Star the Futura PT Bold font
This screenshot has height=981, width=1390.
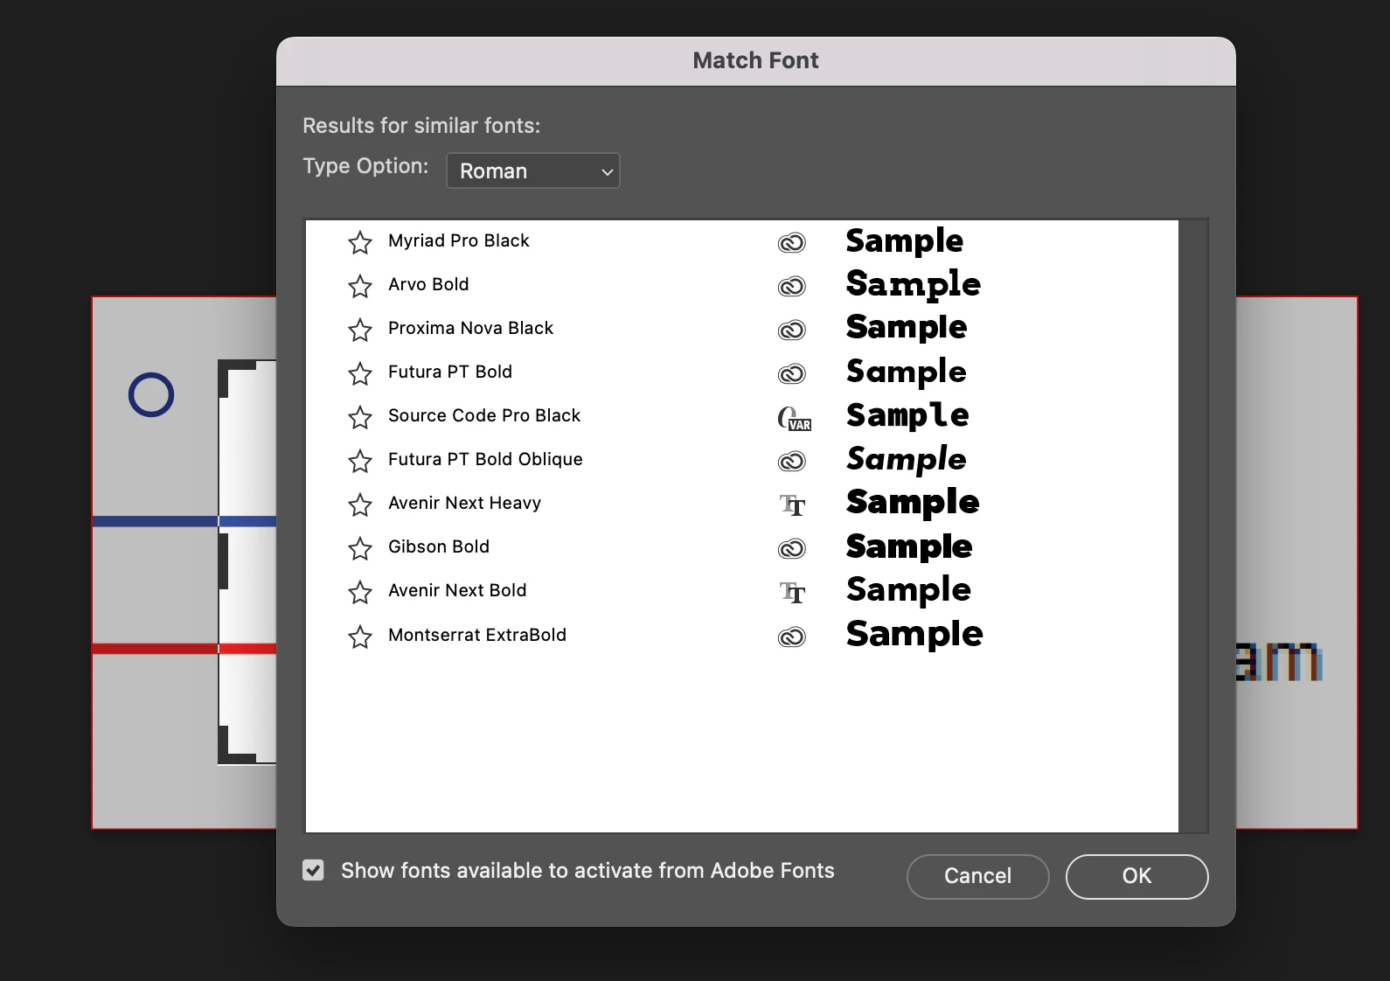click(x=360, y=373)
